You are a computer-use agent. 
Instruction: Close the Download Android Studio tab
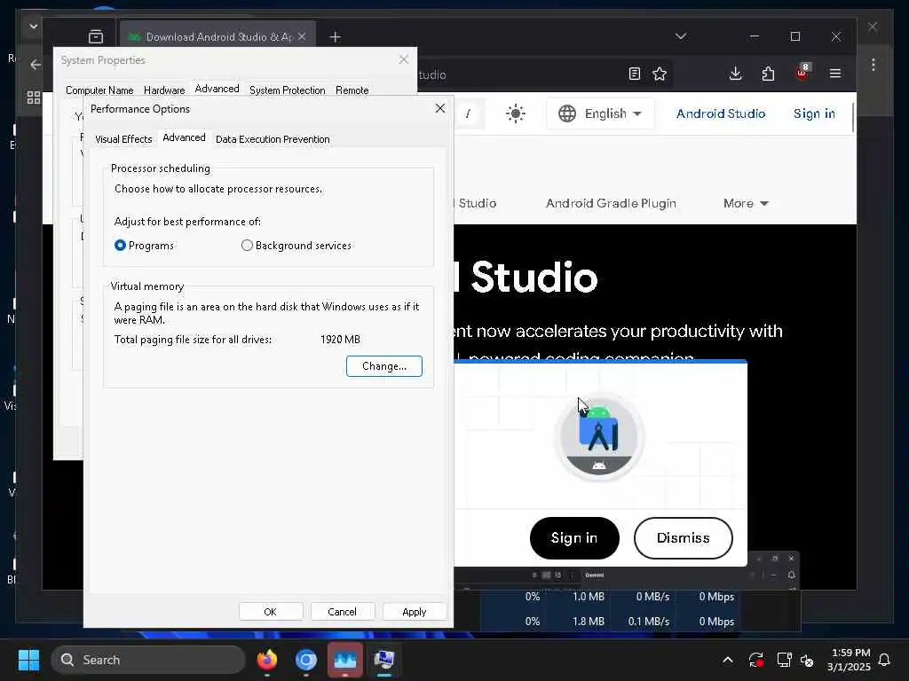[x=302, y=36]
